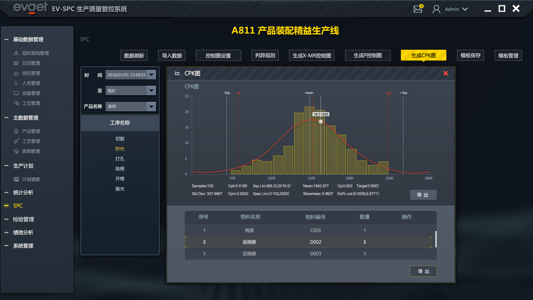Click the 工艺管理 tool icon
Viewport: 533px width, 300px height.
point(16,141)
